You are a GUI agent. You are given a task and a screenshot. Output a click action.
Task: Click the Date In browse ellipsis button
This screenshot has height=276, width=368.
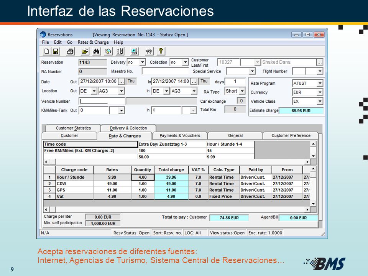(194, 81)
